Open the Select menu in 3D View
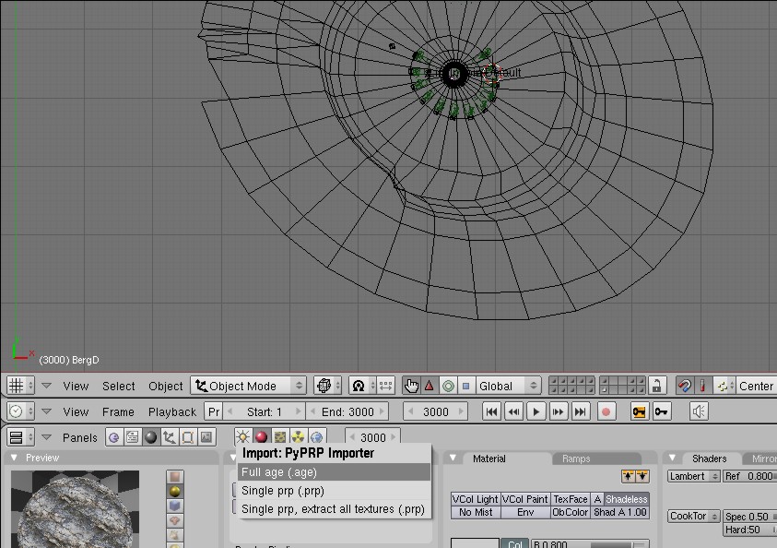Image resolution: width=777 pixels, height=548 pixels. tap(118, 386)
